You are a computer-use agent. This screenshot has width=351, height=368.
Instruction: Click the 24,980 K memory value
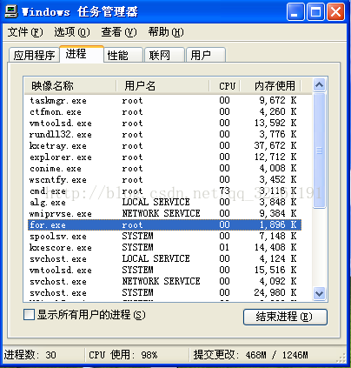275,292
